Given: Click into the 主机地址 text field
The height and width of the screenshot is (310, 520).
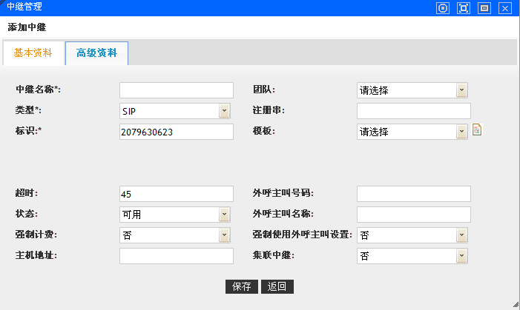Looking at the screenshot, I should click(176, 256).
